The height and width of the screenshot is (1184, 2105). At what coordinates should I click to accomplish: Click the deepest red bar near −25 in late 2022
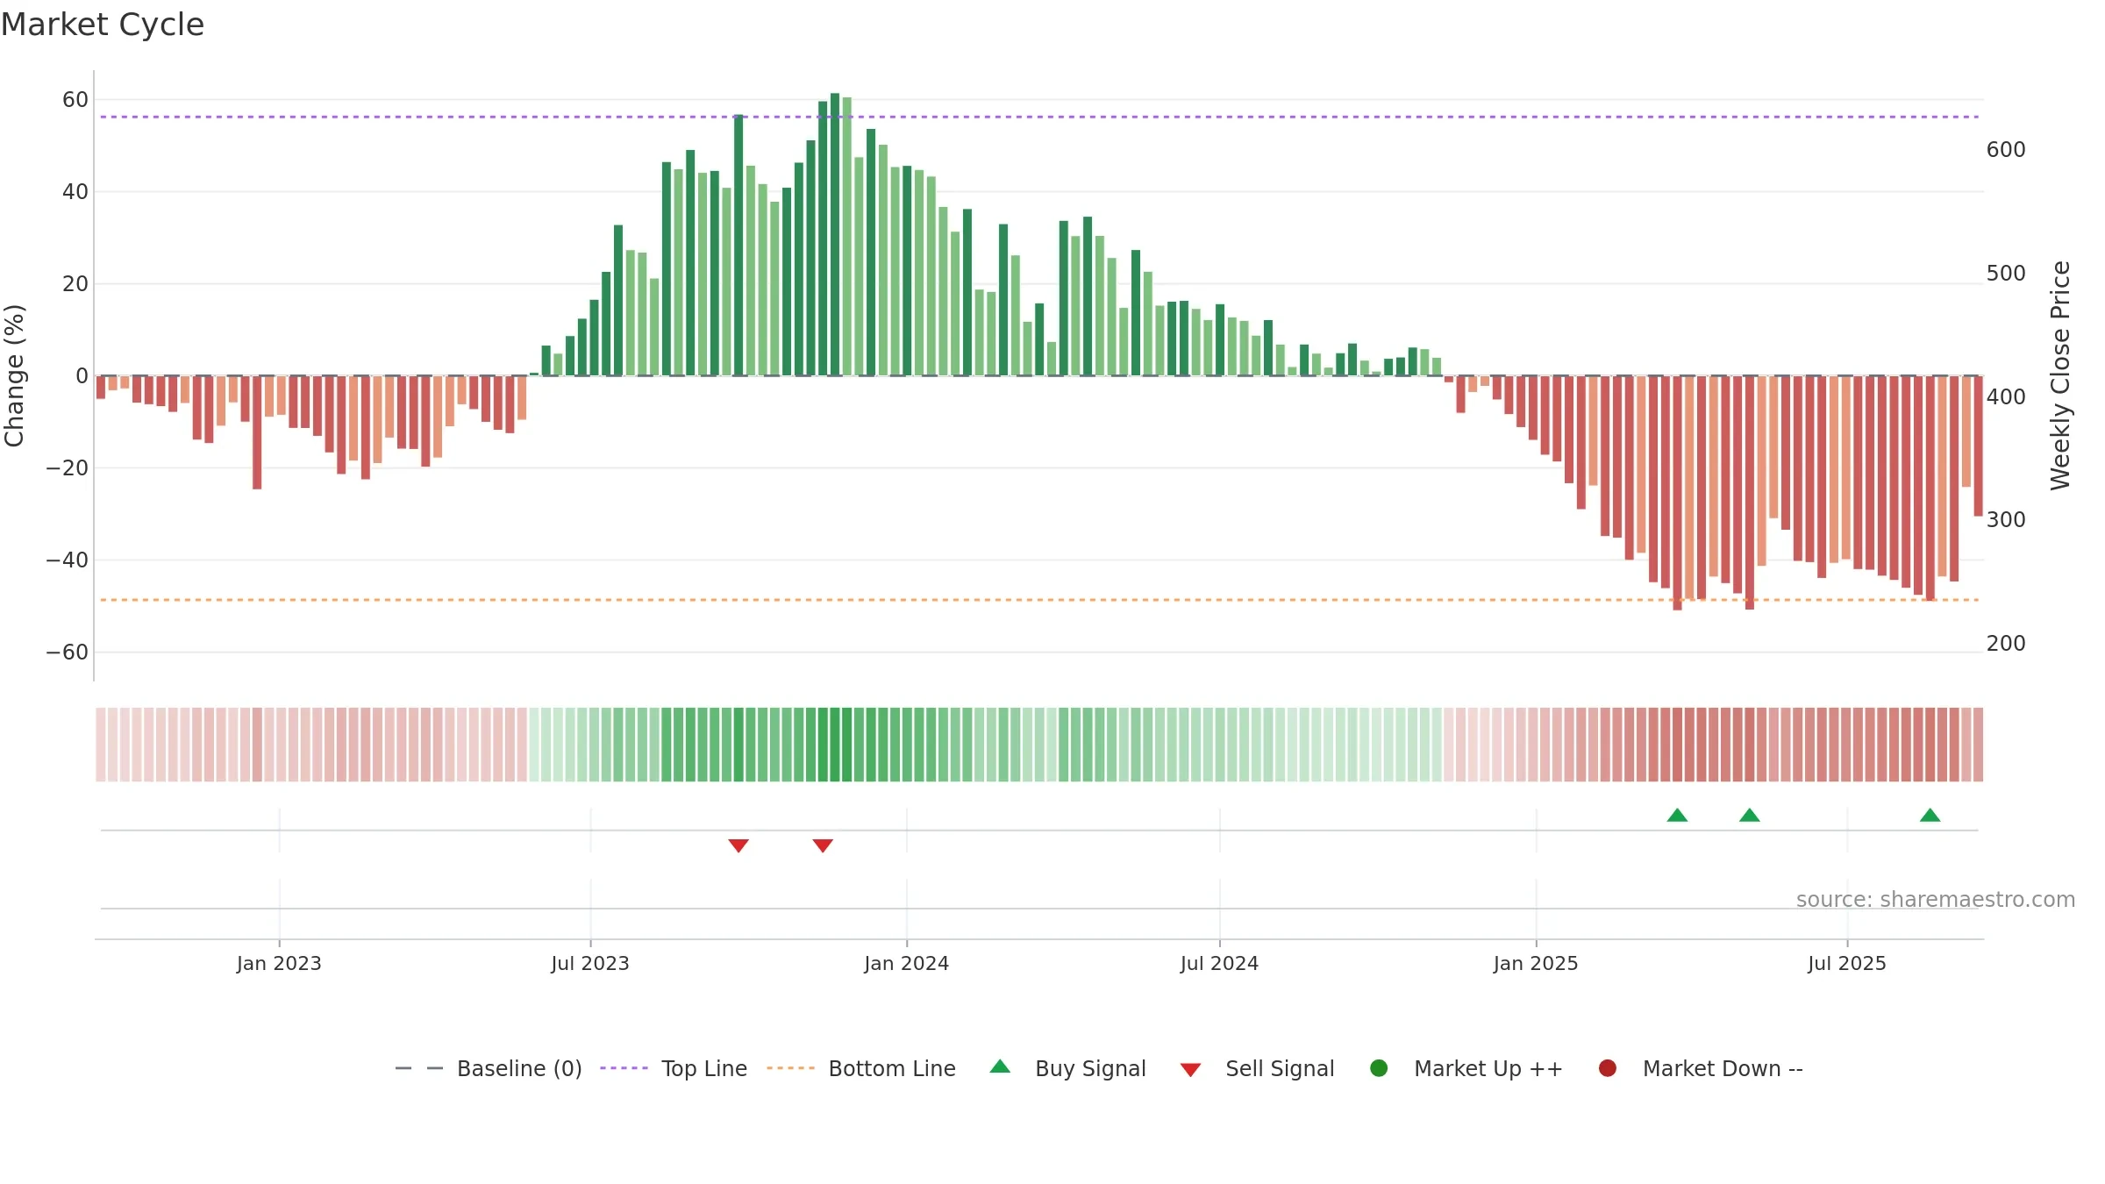pyautogui.click(x=257, y=432)
